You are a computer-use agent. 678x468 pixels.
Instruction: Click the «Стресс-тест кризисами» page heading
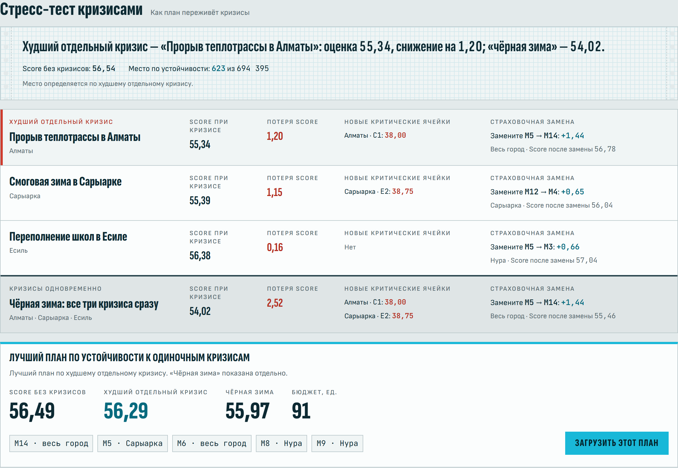pos(71,9)
